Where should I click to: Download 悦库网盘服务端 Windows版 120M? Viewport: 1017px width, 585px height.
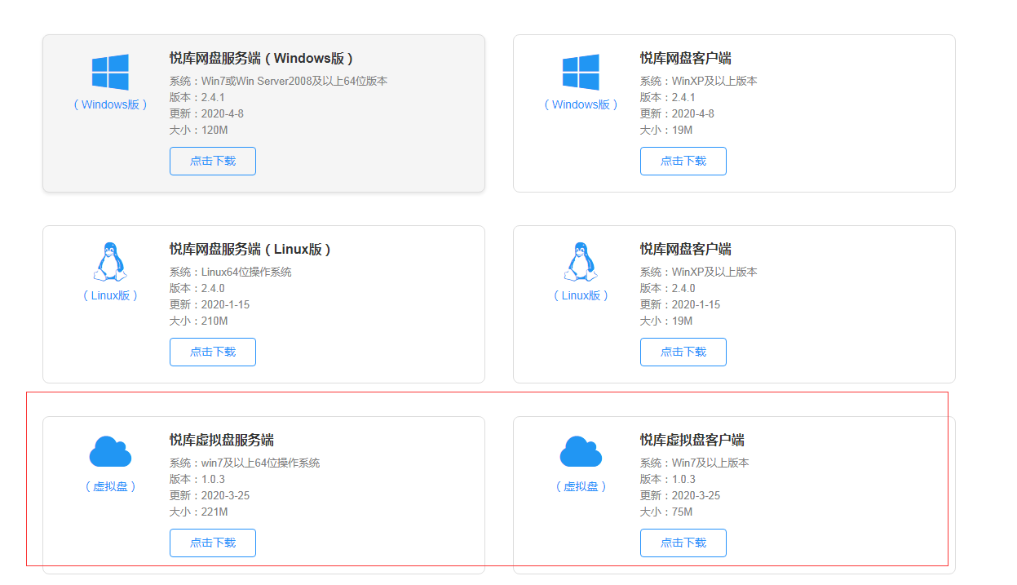pos(213,161)
